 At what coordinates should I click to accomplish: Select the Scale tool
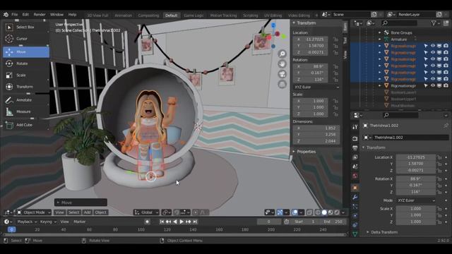[x=26, y=75]
